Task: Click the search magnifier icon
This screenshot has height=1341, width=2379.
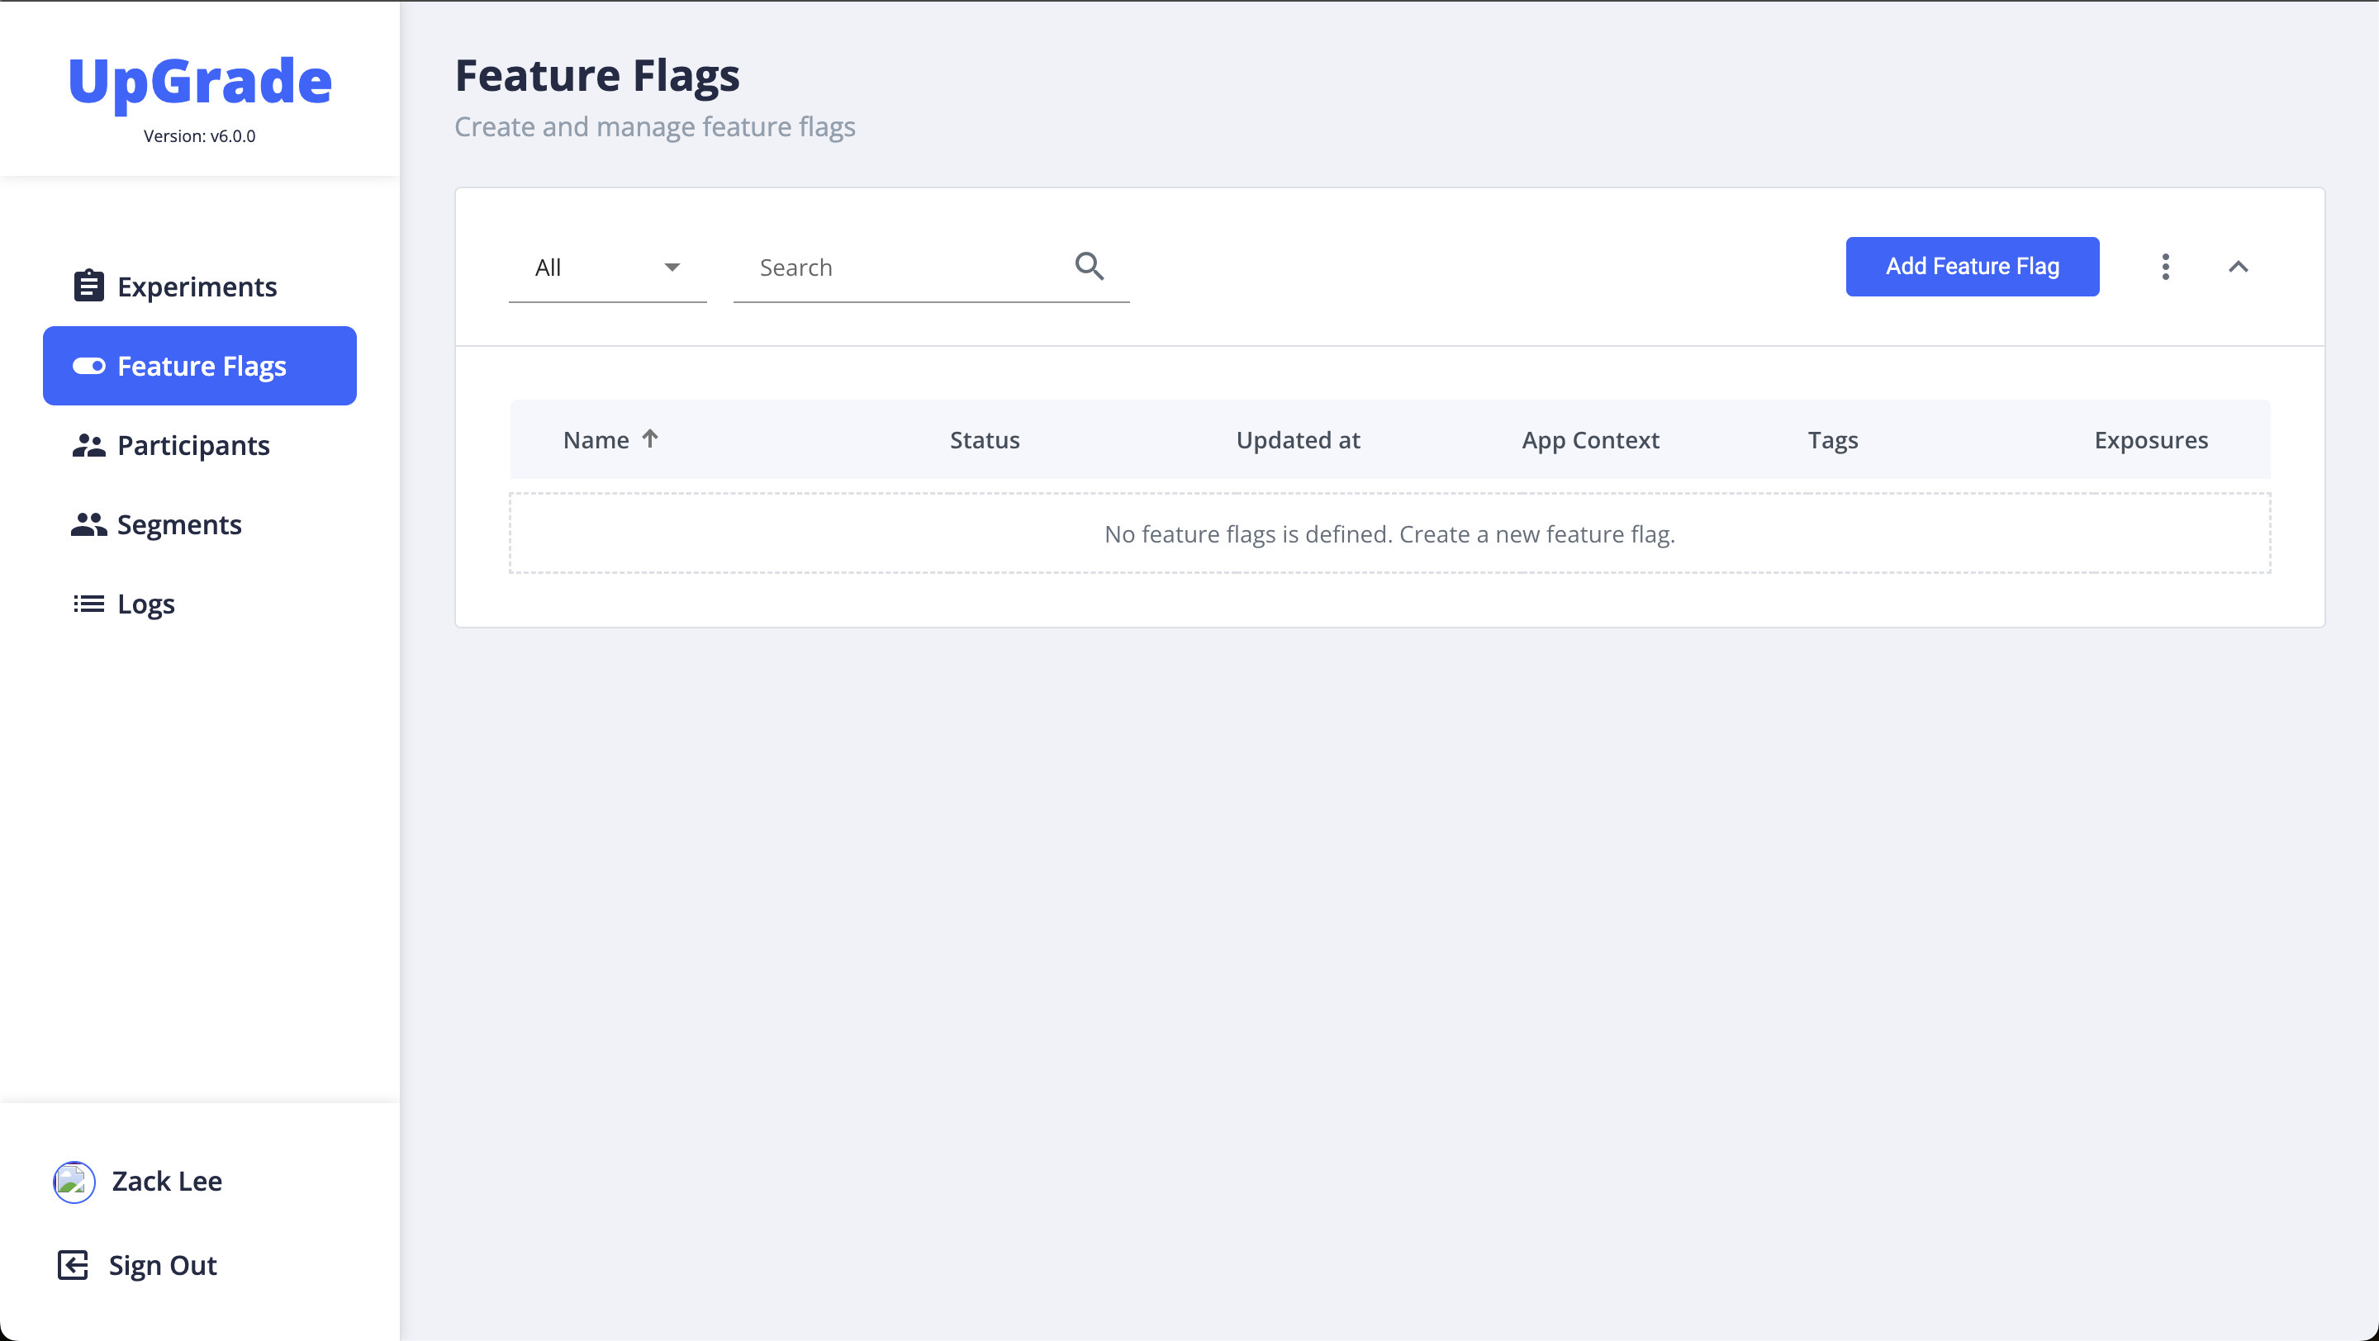Action: (x=1089, y=266)
